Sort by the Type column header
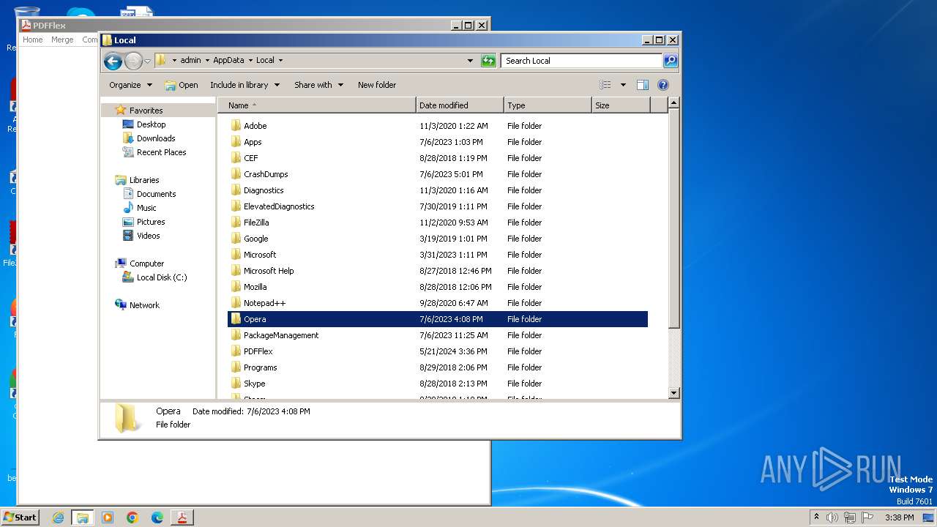The height and width of the screenshot is (527, 937). (548, 105)
